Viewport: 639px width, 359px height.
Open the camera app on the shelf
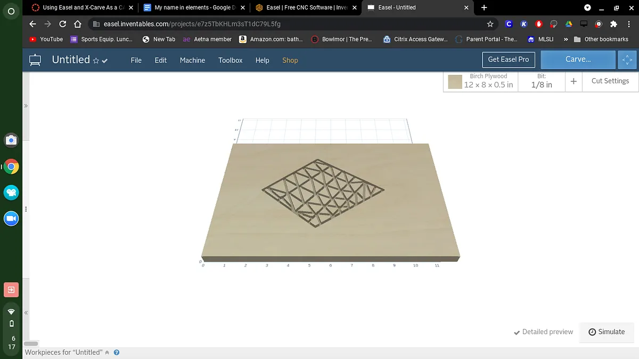click(x=11, y=140)
